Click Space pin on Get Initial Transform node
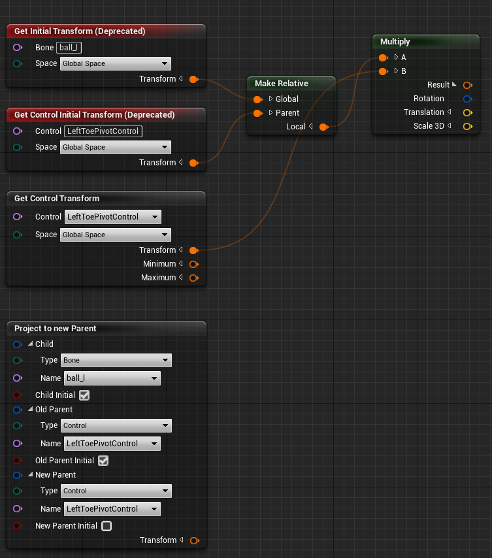 (18, 63)
